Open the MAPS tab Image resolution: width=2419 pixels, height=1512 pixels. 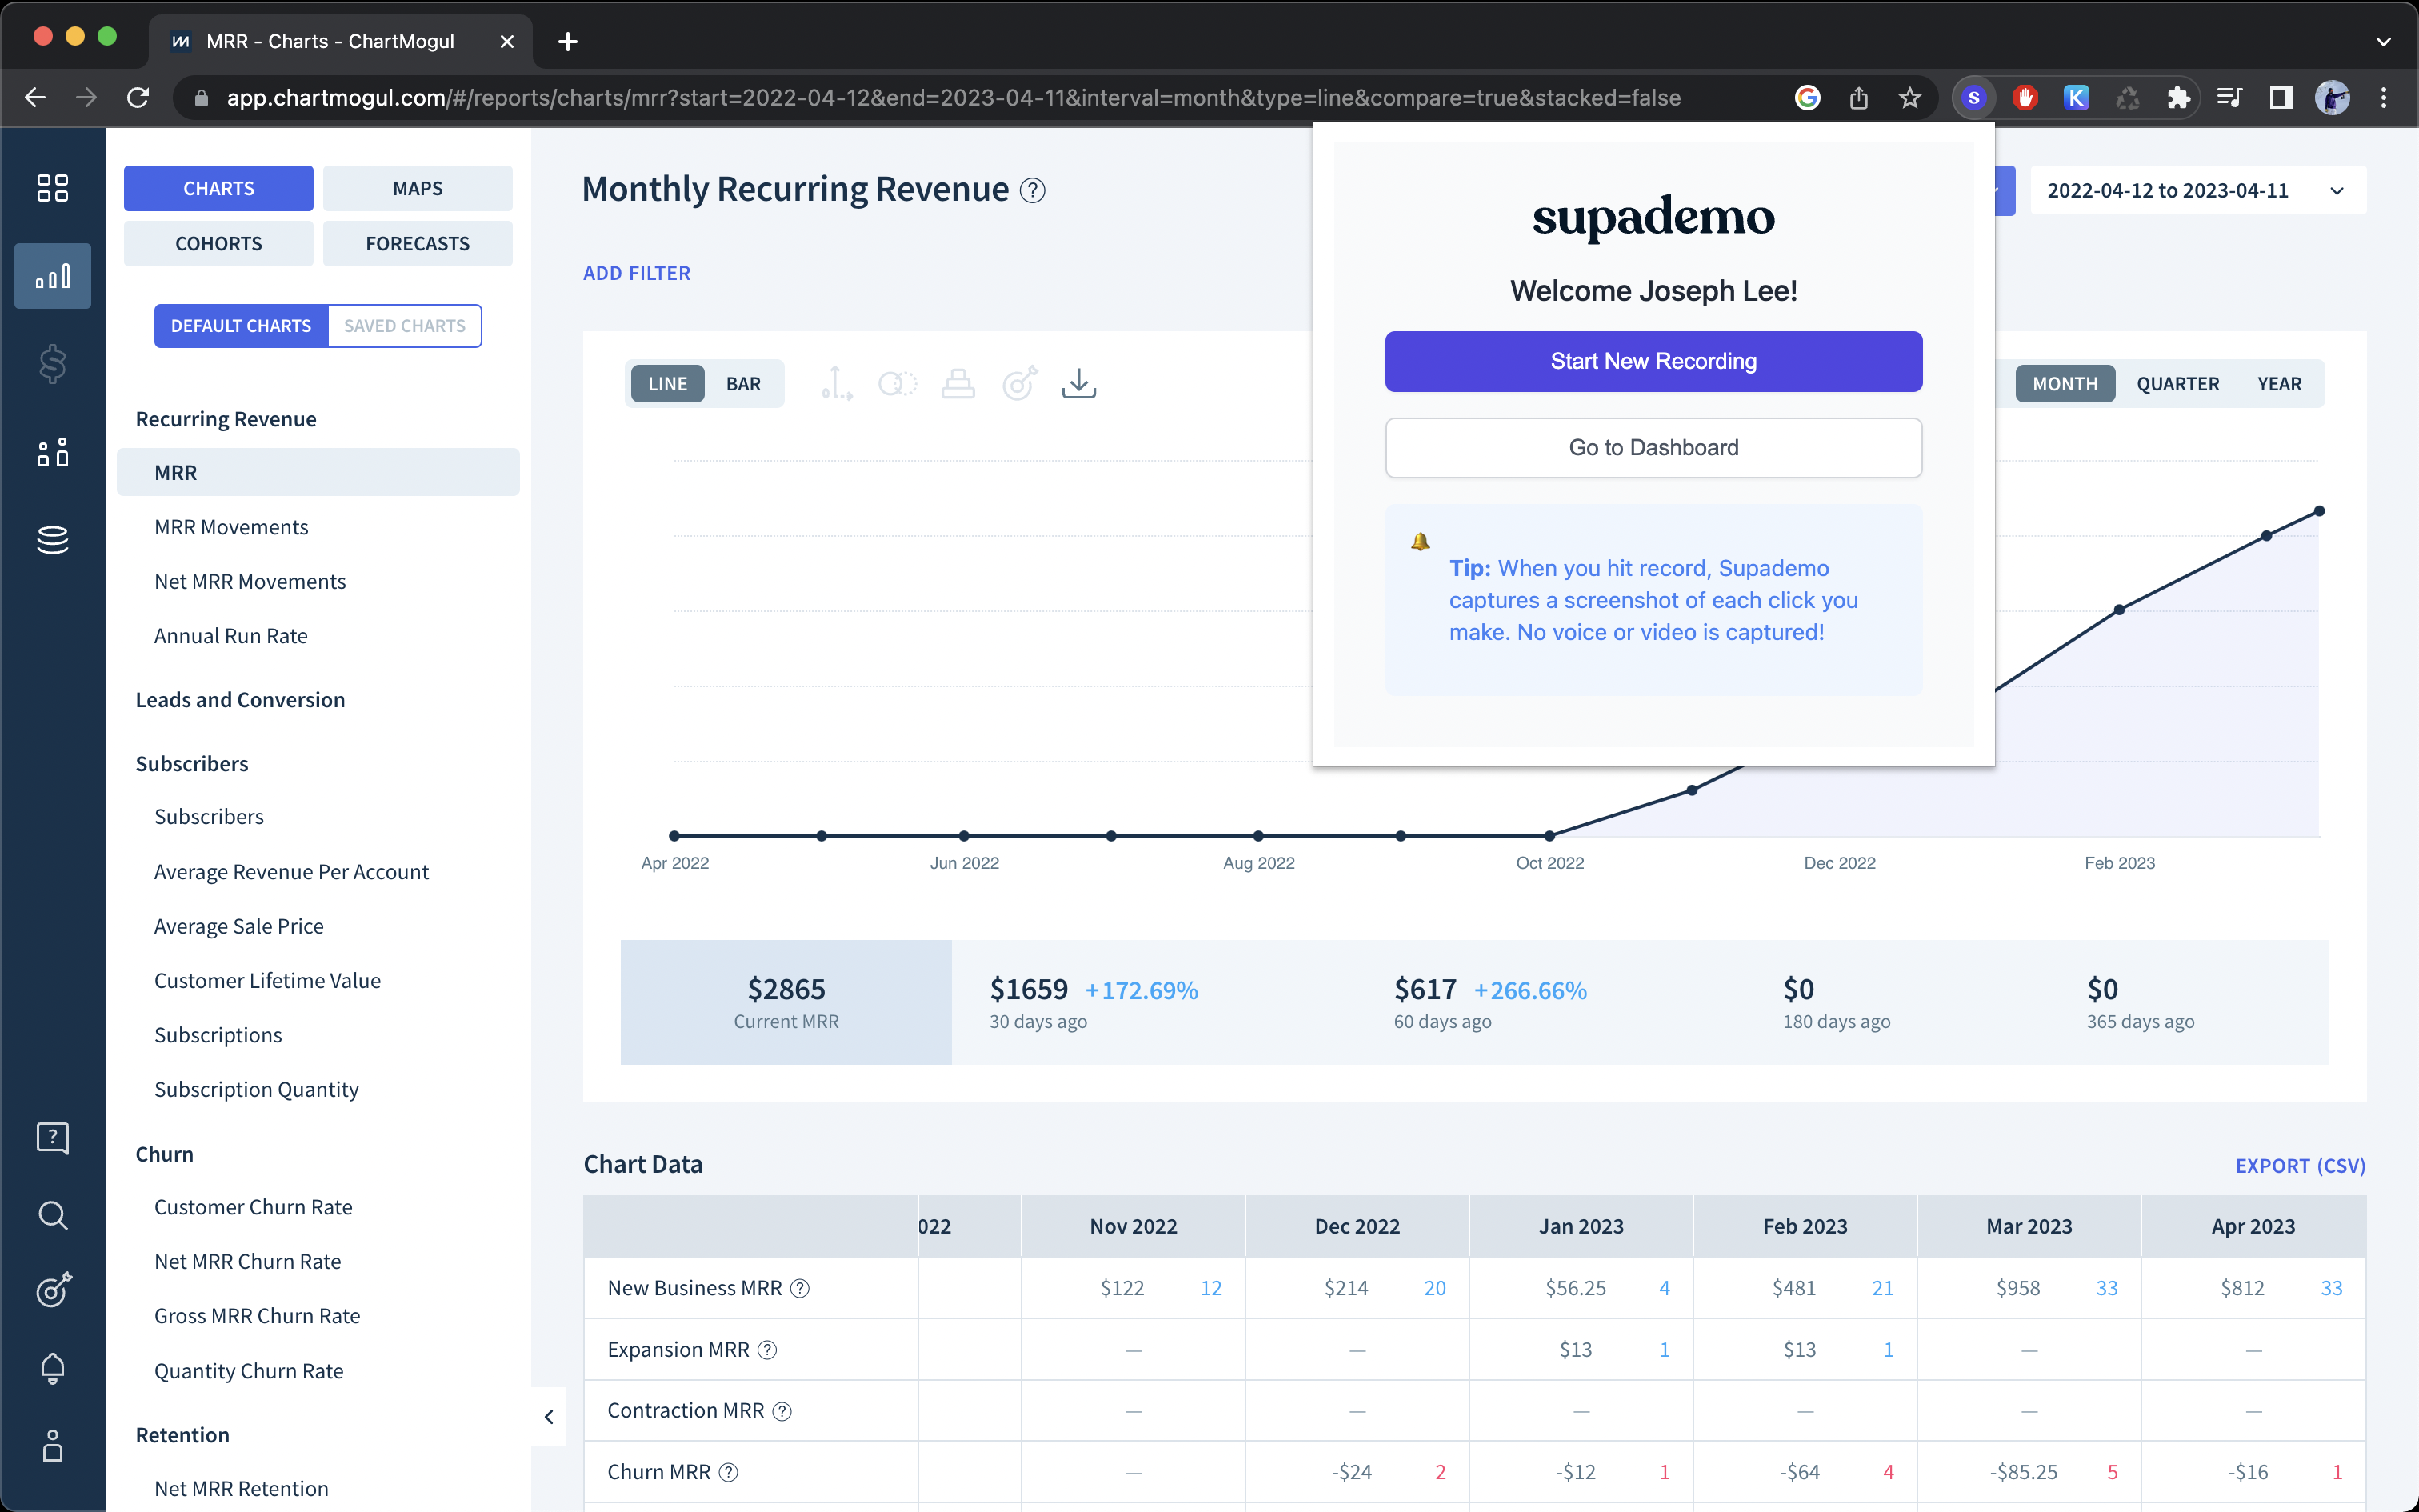coord(417,188)
